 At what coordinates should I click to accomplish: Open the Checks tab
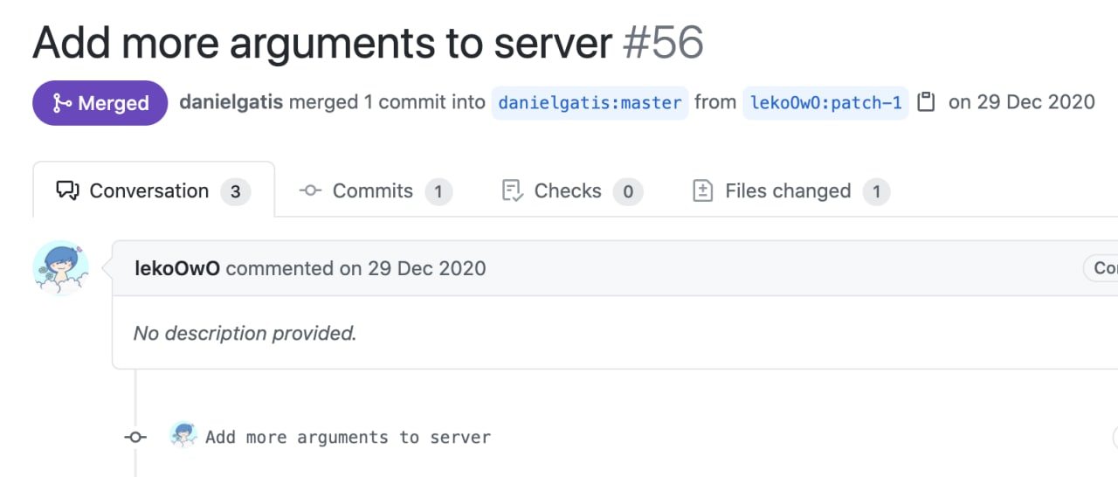point(572,190)
